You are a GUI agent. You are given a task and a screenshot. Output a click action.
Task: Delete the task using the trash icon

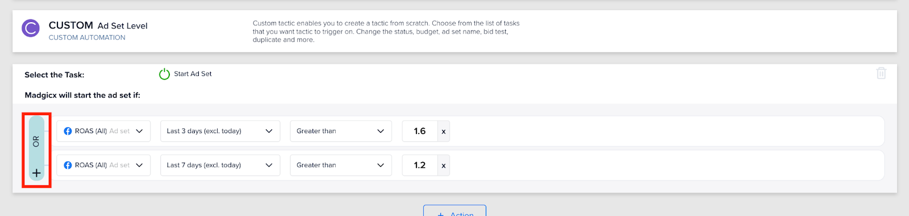(881, 73)
